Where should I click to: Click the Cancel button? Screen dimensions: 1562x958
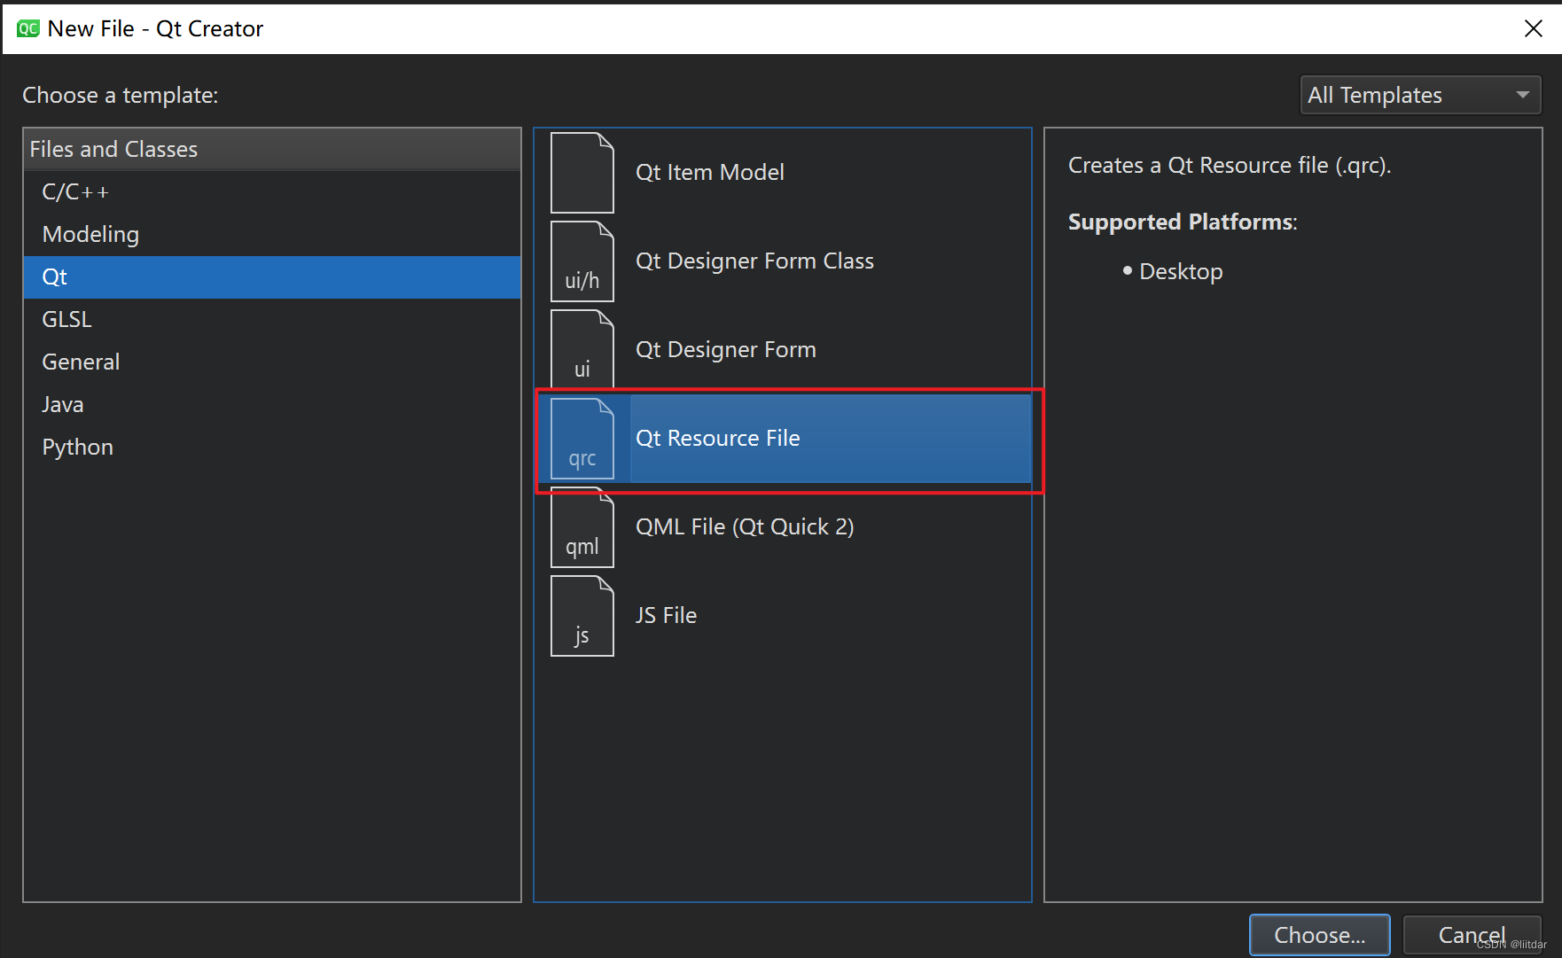coord(1472,935)
